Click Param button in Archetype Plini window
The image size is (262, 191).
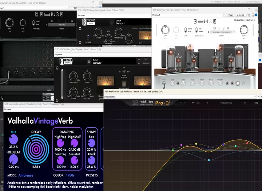click(231, 15)
